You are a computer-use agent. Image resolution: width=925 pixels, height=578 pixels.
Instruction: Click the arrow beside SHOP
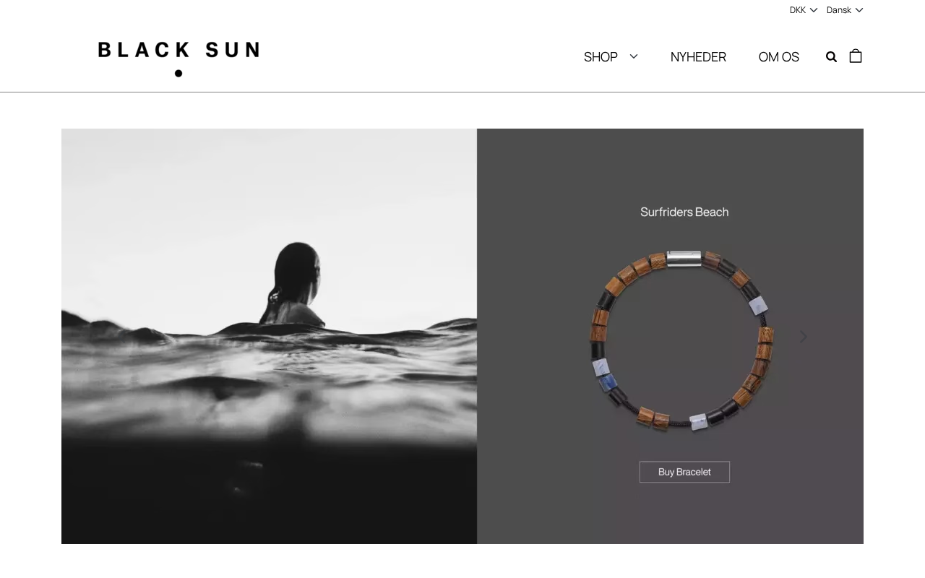634,56
